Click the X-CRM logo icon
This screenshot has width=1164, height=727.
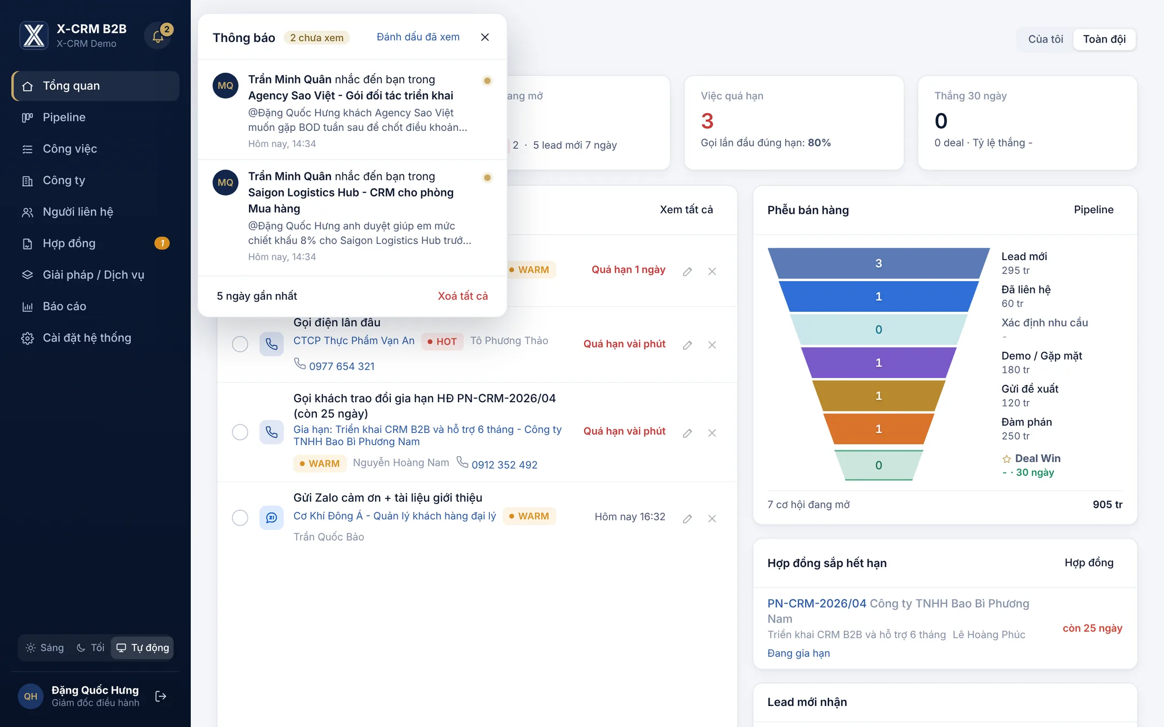pos(34,36)
